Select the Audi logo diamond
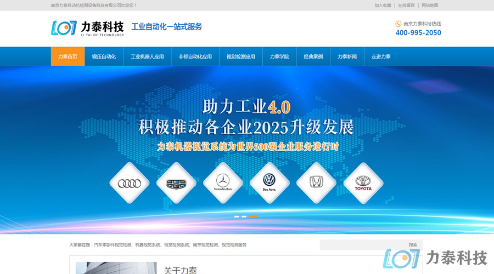494x274 pixels. pos(130,183)
